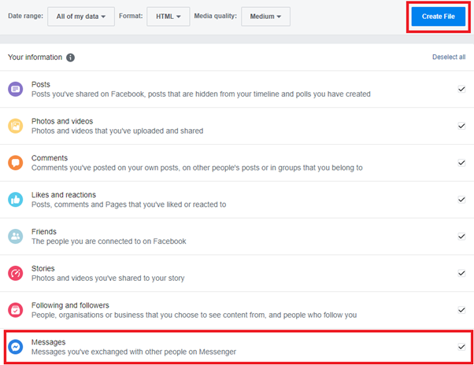Deselect the Comments checkbox
Screen dimensions: 474x365
(x=461, y=163)
